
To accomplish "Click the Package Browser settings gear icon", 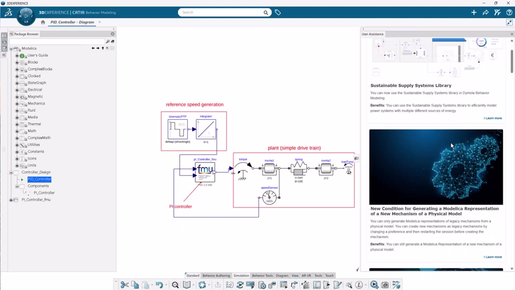I will [113, 34].
